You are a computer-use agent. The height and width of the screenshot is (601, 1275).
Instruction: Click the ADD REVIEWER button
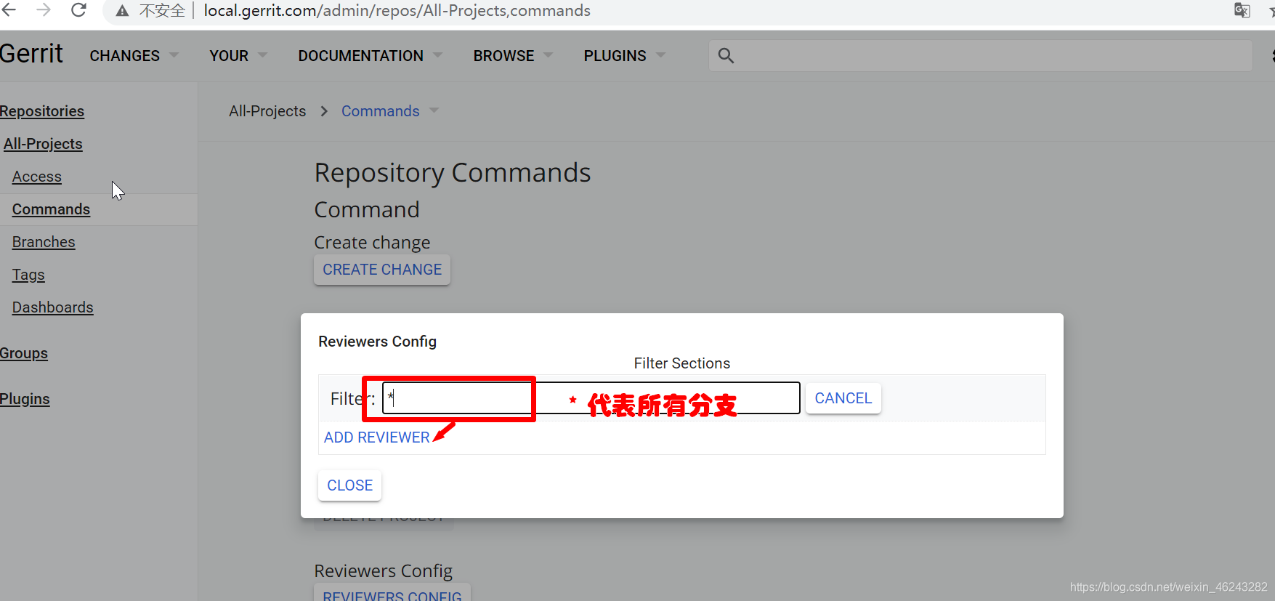coord(376,437)
